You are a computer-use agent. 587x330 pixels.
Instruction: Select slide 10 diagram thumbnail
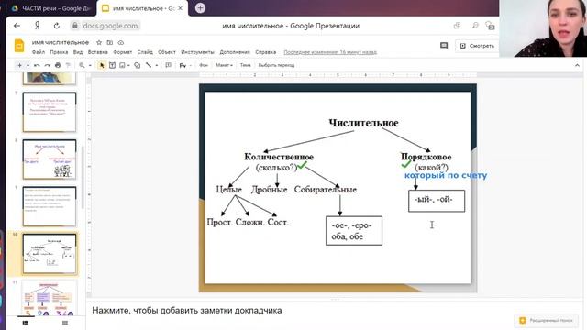pyautogui.click(x=50, y=254)
